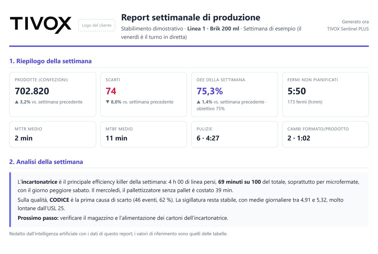This screenshot has height=254, width=378.
Task: Click the 'Report settimanale di produzione' title
Action: pyautogui.click(x=191, y=17)
